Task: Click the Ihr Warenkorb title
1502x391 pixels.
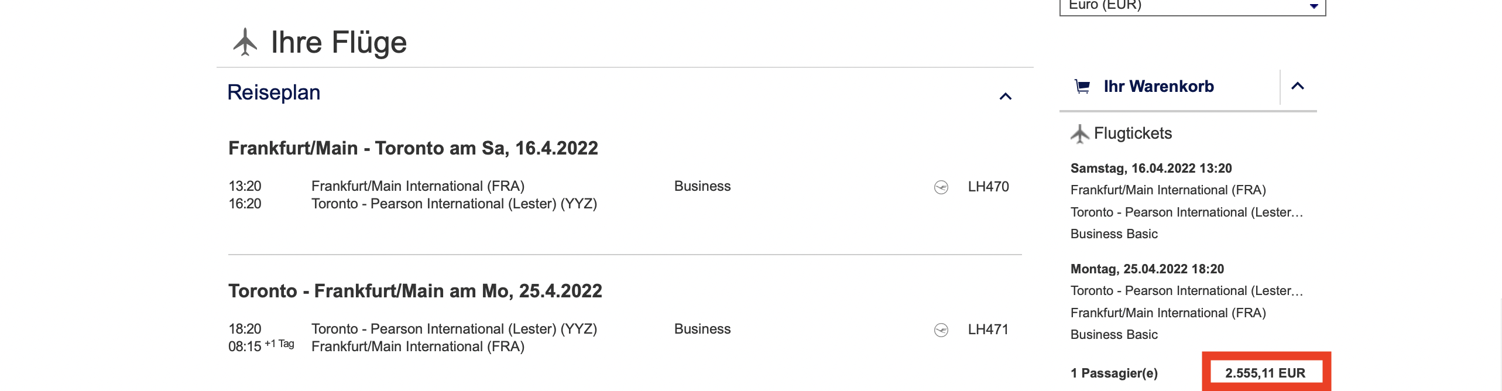Action: tap(1158, 87)
